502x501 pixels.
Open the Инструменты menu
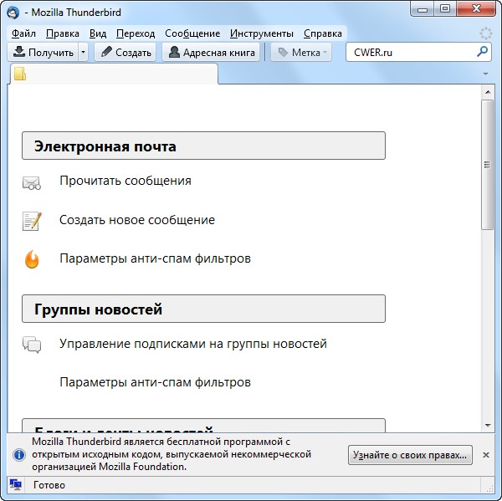point(262,33)
